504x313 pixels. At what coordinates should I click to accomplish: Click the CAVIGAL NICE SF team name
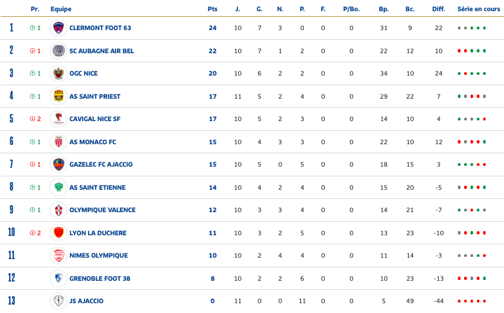pos(94,119)
